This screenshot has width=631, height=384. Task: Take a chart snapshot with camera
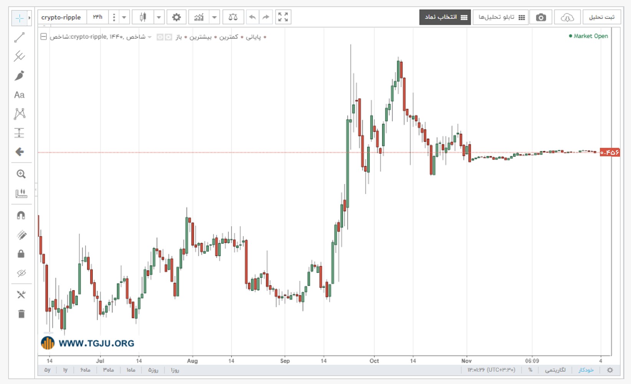click(x=541, y=17)
